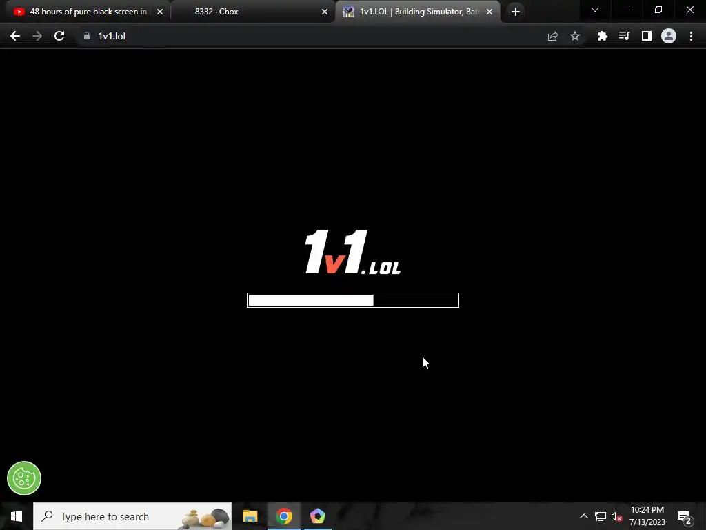Close the YouTube black screen tab
This screenshot has height=530, width=706.
pyautogui.click(x=160, y=12)
